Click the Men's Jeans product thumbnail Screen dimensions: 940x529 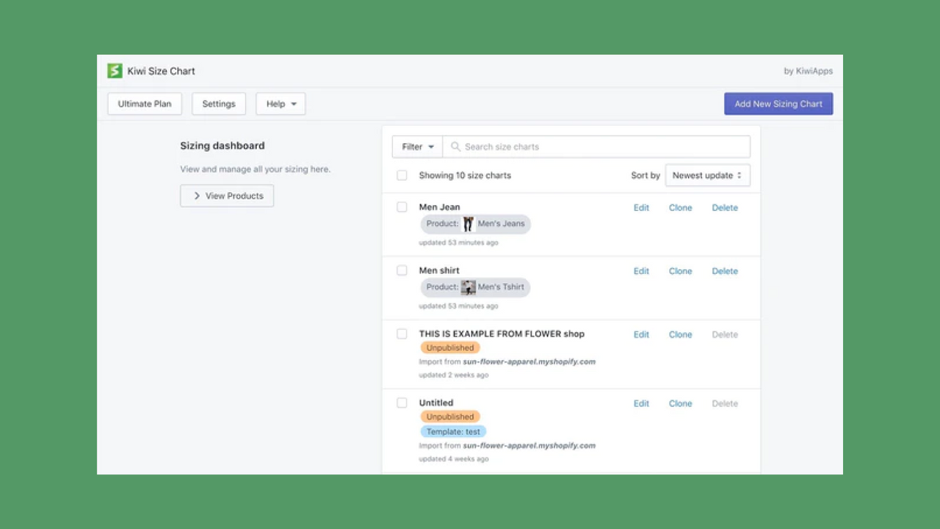point(468,224)
